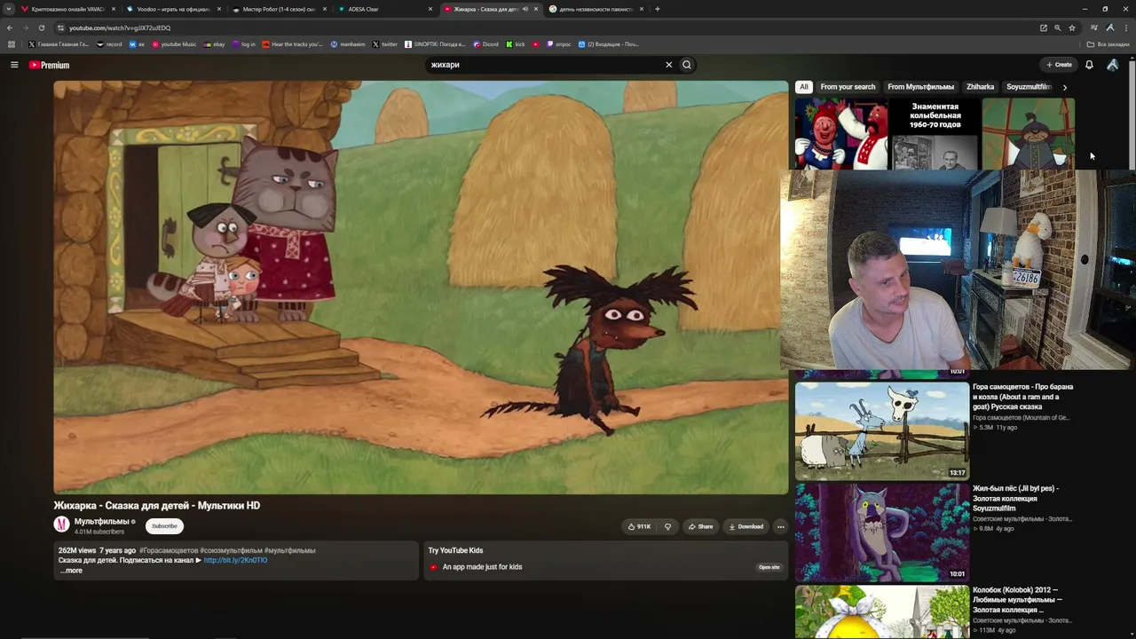The width and height of the screenshot is (1136, 639).
Task: Open the All bookmarks folder
Action: tap(1108, 44)
